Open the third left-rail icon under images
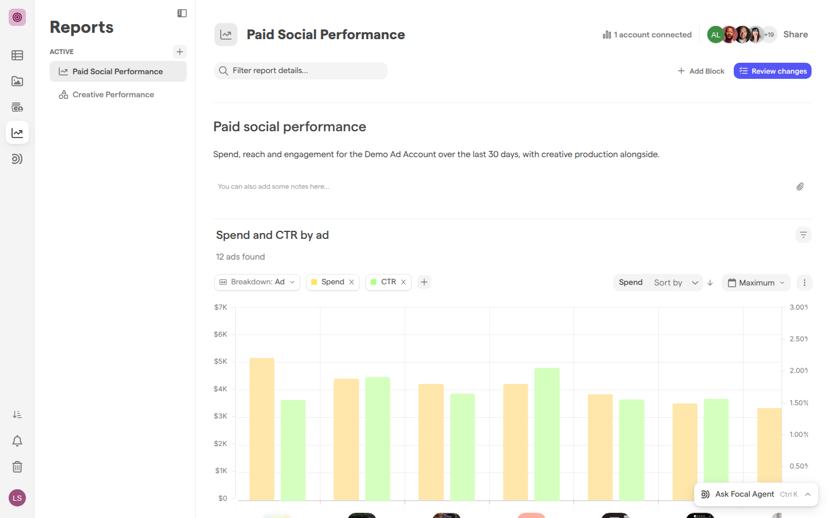 tap(17, 107)
